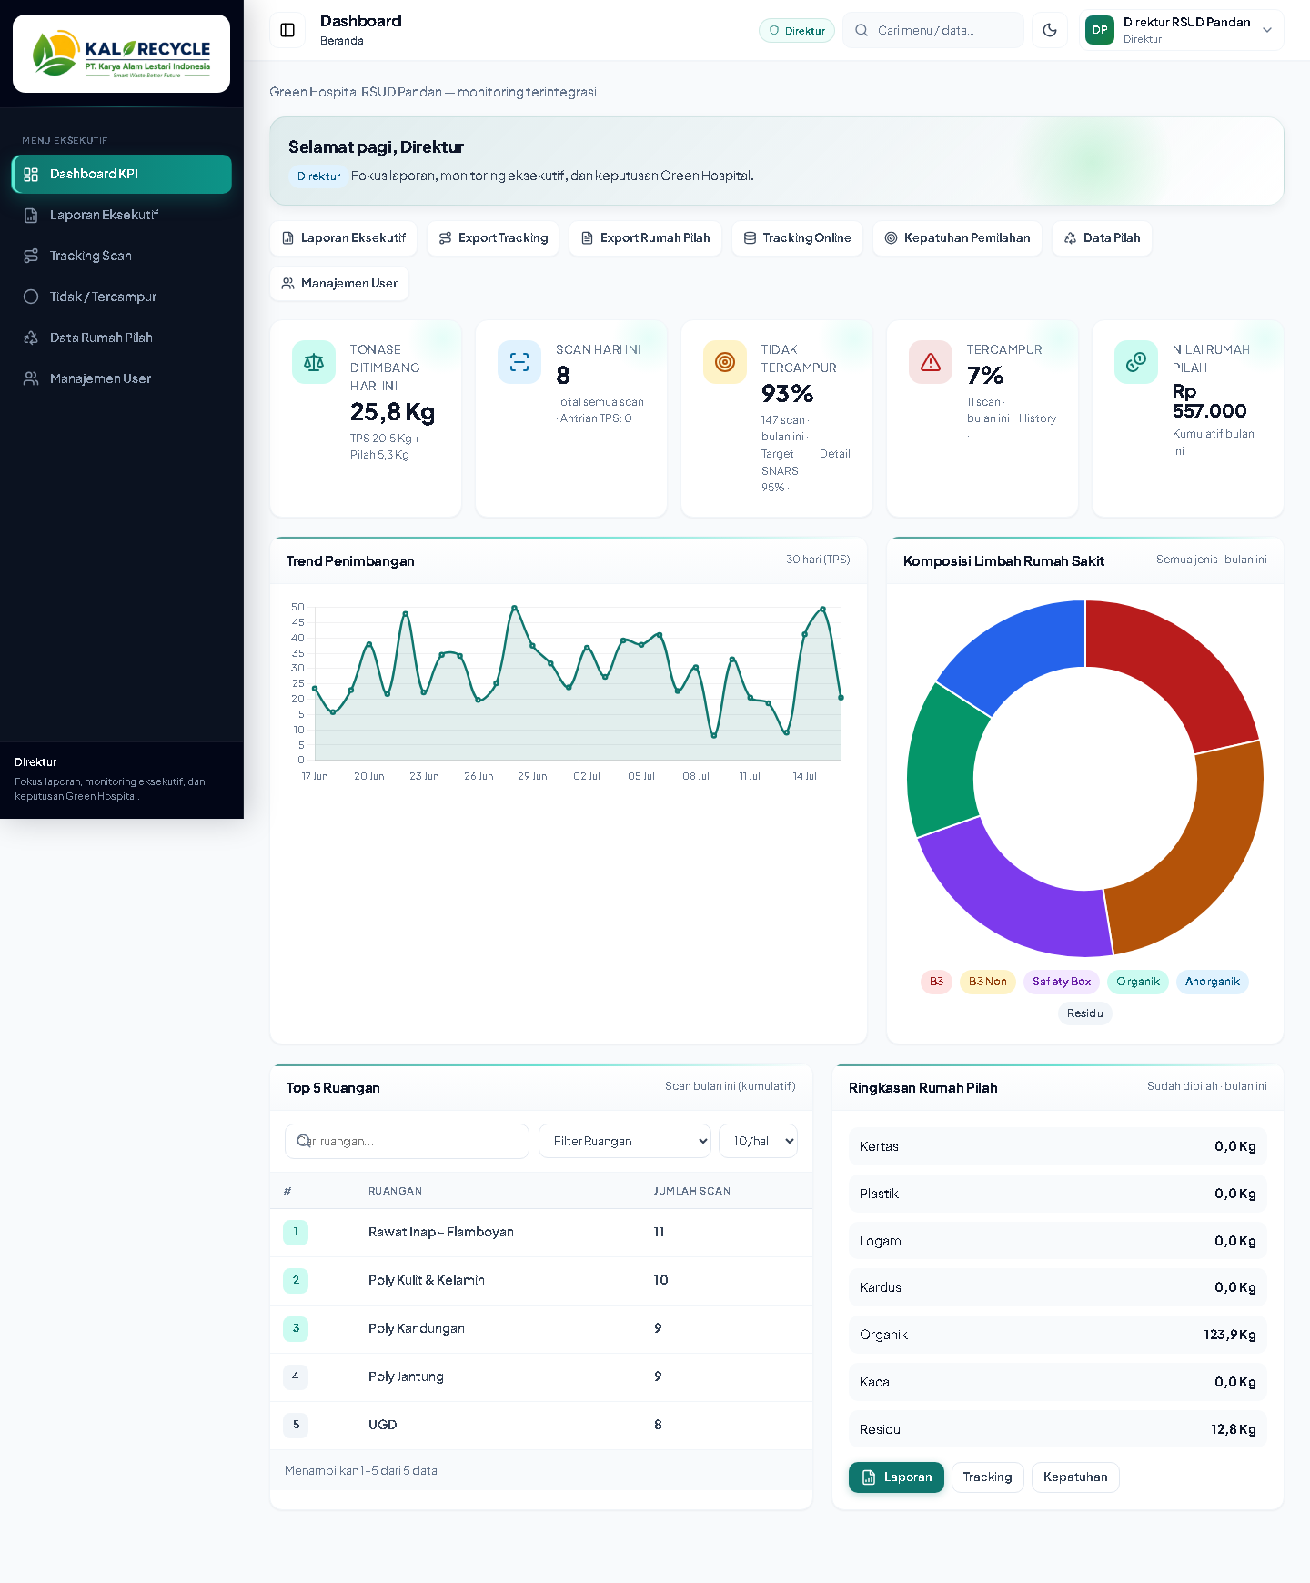Image resolution: width=1310 pixels, height=1583 pixels.
Task: Click the Poly Kulit & Kelamin row
Action: click(541, 1281)
